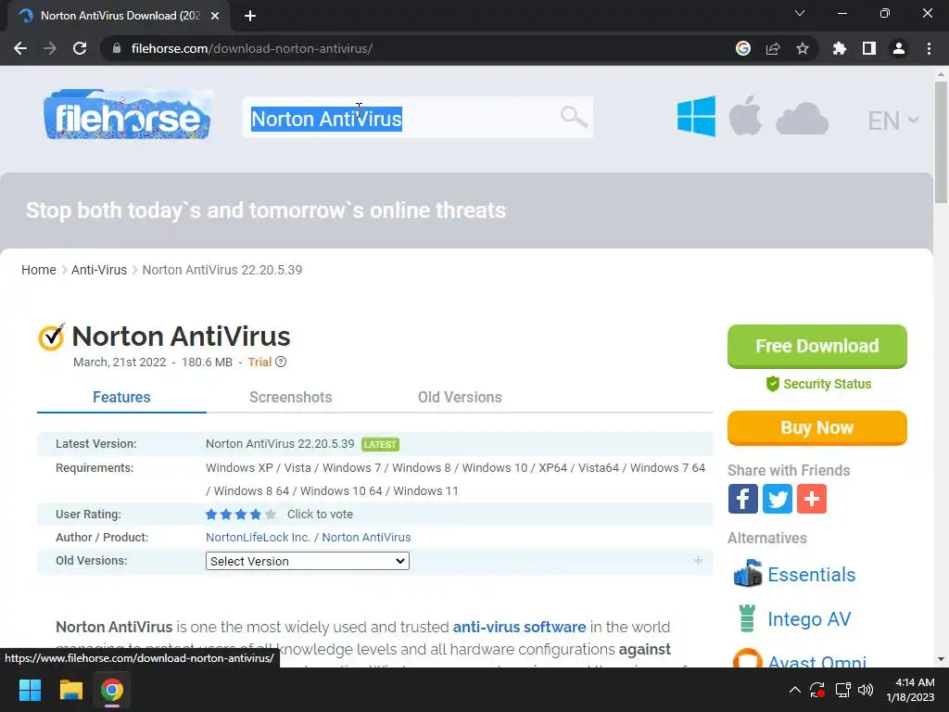Reload the current page
The height and width of the screenshot is (712, 949).
(x=80, y=48)
